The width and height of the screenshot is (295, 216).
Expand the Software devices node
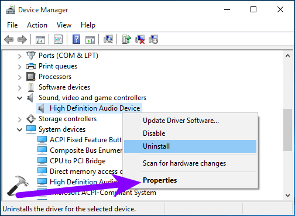click(x=19, y=88)
